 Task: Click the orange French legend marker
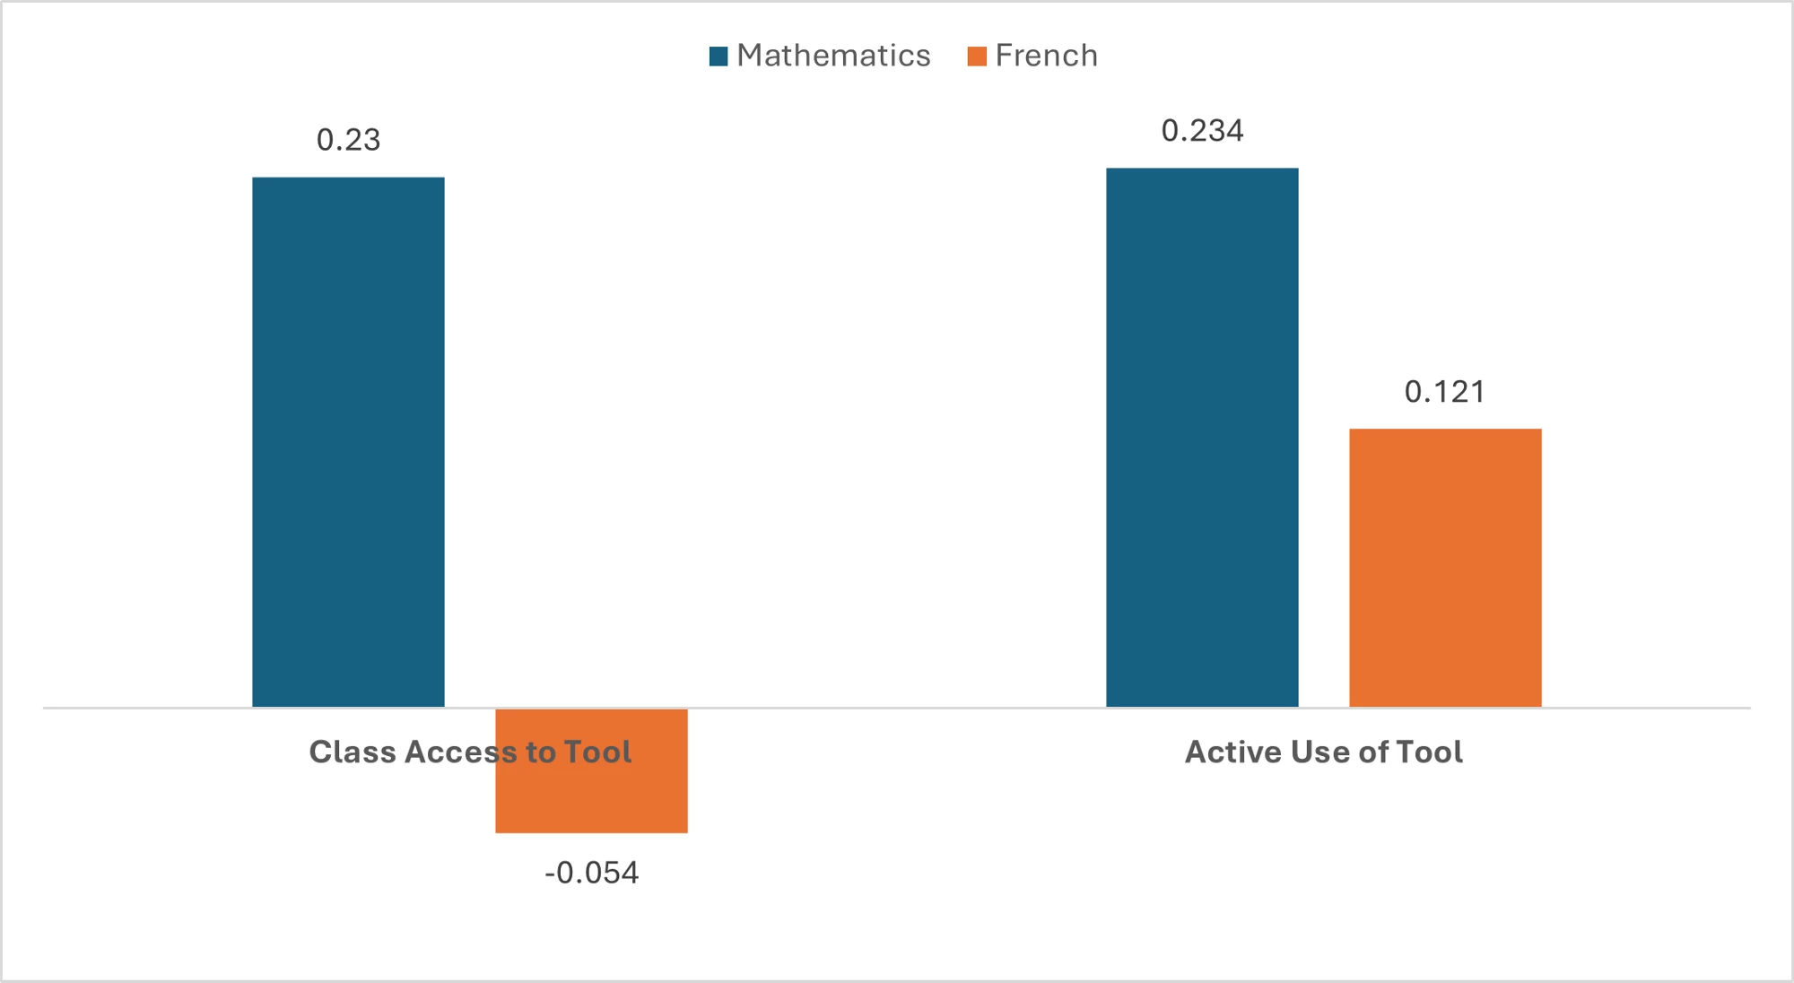click(977, 57)
